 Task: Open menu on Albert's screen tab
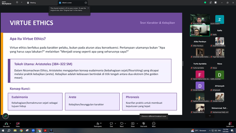pos(86,3)
